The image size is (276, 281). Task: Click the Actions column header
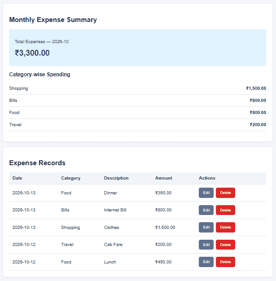pyautogui.click(x=207, y=178)
